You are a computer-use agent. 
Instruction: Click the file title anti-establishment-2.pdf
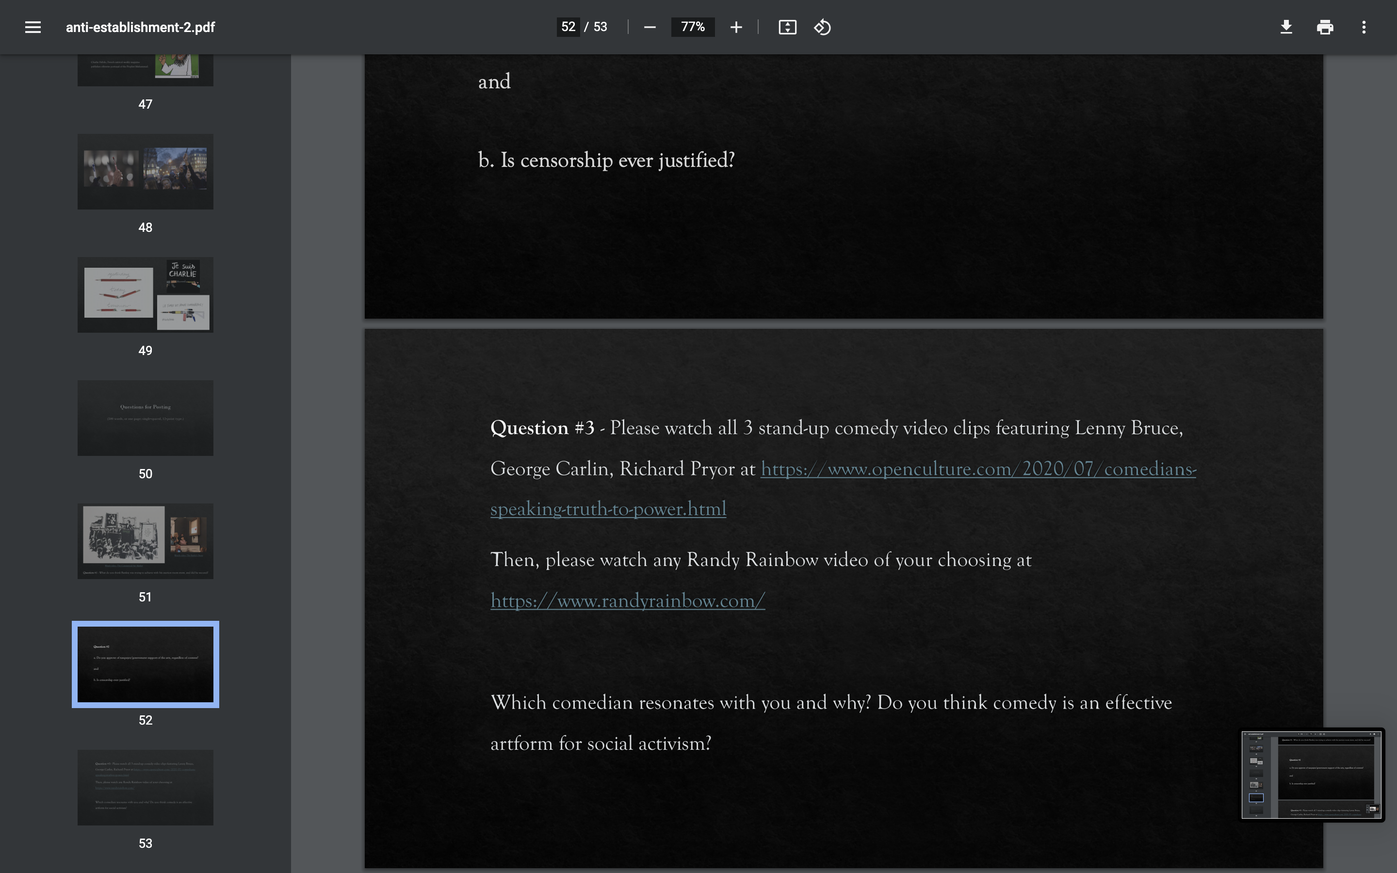[140, 27]
